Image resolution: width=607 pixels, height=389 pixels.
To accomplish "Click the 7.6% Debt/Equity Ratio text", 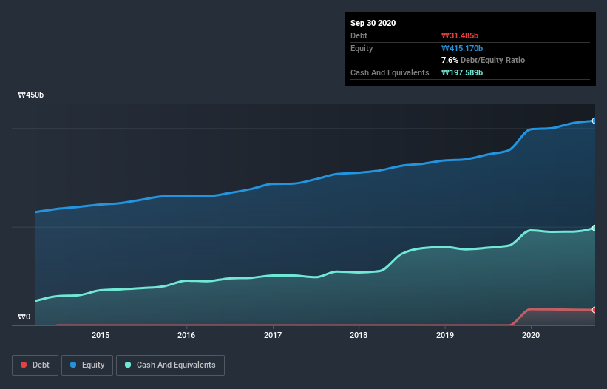I will (x=483, y=60).
